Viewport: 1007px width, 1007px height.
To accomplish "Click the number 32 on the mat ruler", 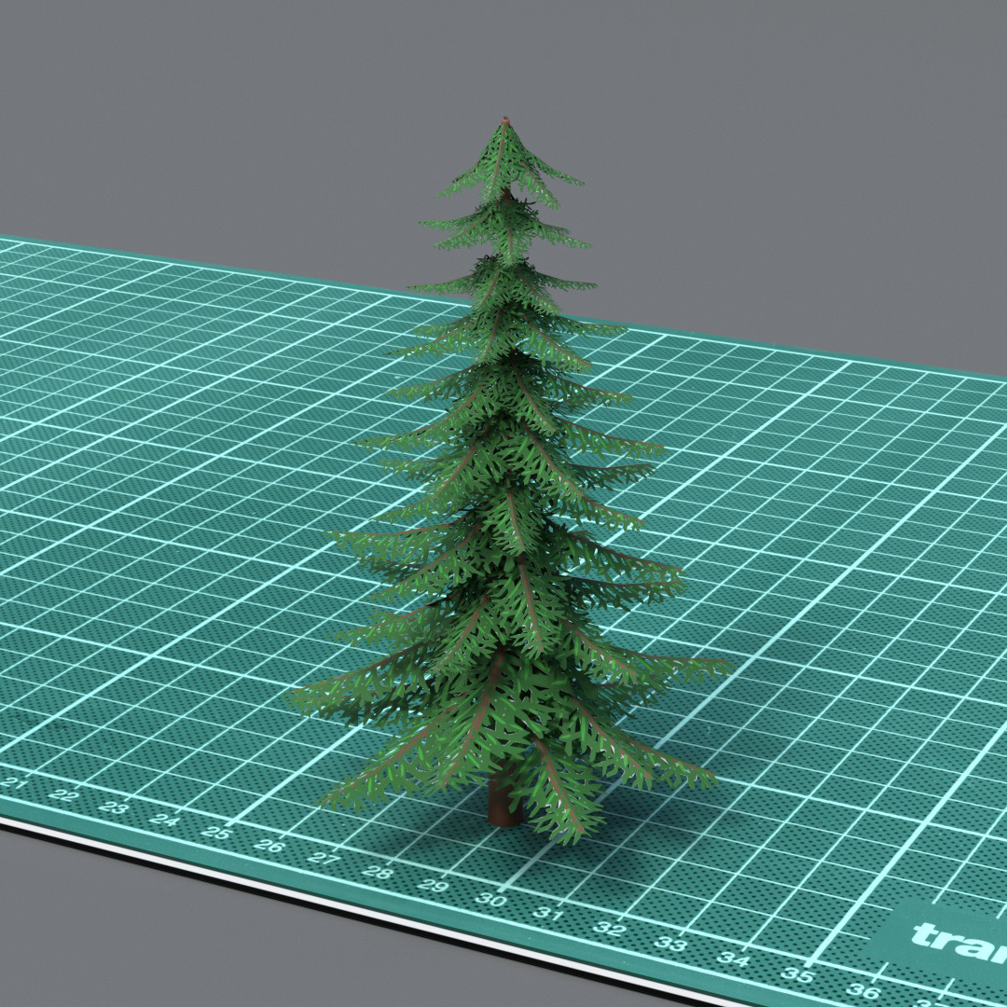I will (610, 929).
